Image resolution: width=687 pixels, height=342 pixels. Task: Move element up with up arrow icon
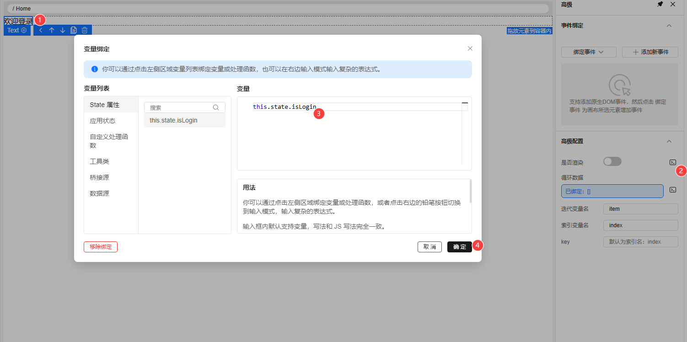pos(52,30)
